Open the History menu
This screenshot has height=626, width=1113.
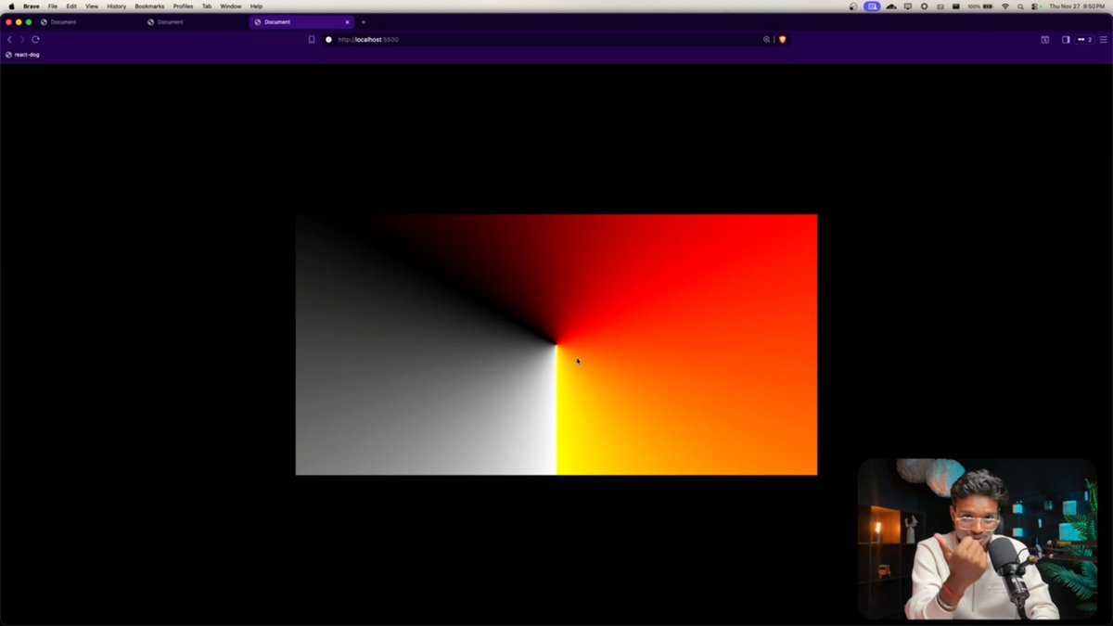pos(115,6)
